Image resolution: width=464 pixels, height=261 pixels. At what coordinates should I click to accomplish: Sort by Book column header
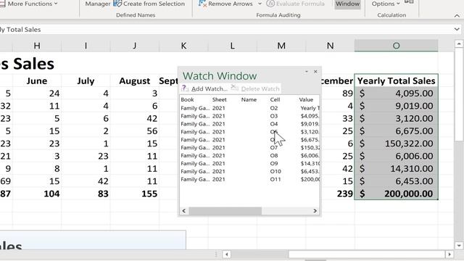pos(187,100)
